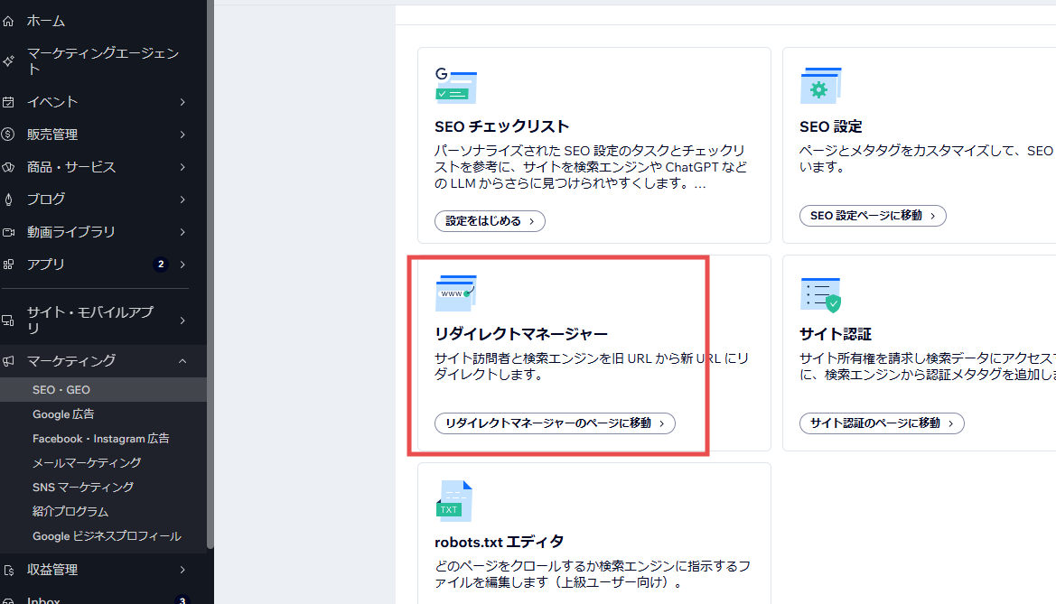
Task: Click the www browser icon on リダイレクトマネージャー card
Action: pyautogui.click(x=455, y=292)
